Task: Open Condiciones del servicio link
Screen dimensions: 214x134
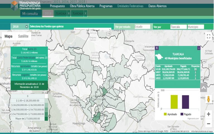Action: 180,131
